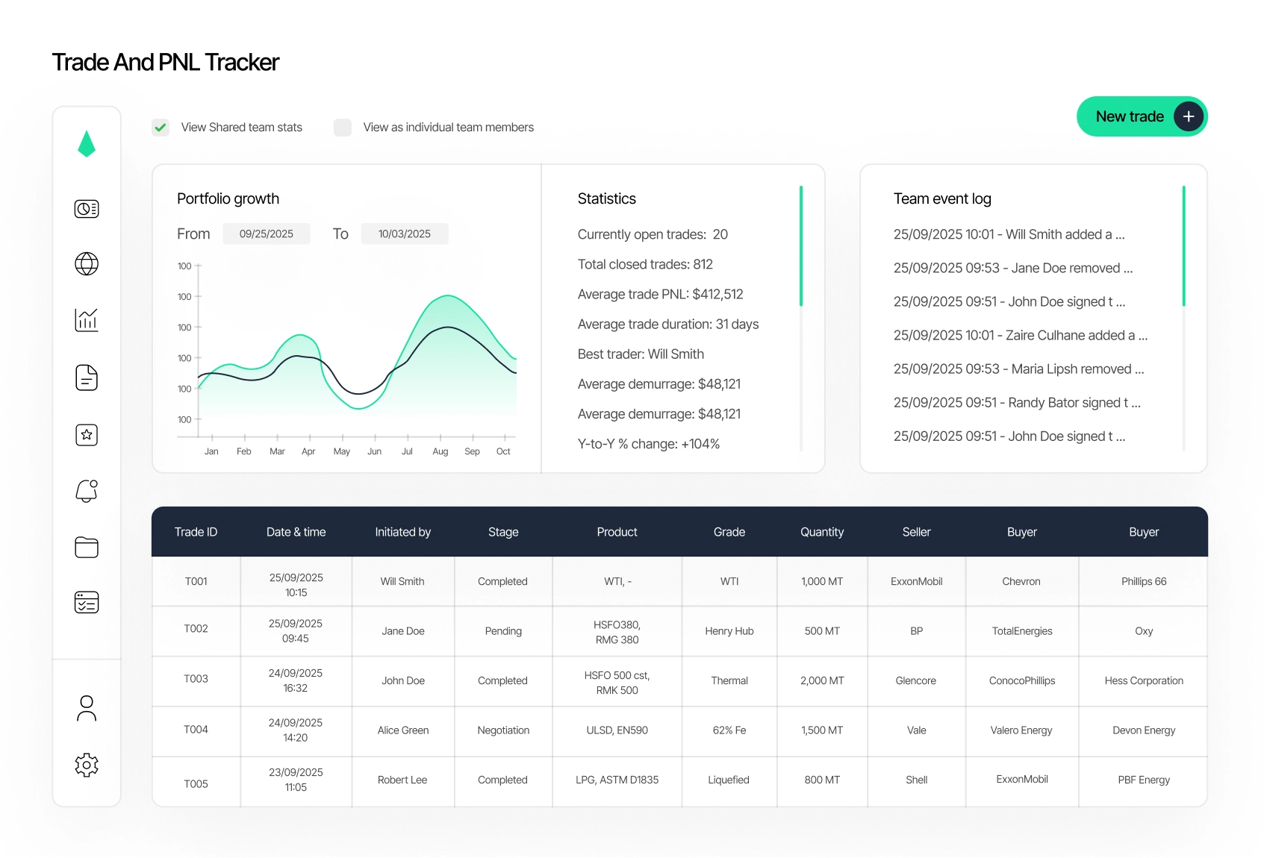
Task: Click the green gem logo at sidebar top
Action: point(87,143)
